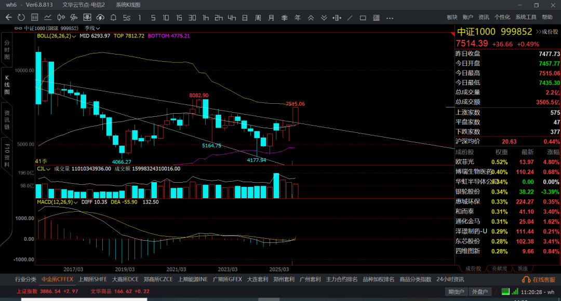Click the 2025/03 time axis label
This screenshot has height=301, width=561.
279,269
